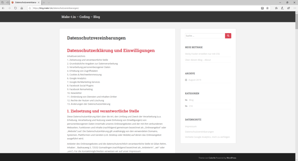Screen dimensions: 298x161
Task: Click the tabs set aside icon
Action: (x=2, y=2)
